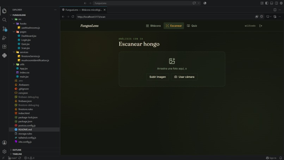Collapse the pages folder
Screen dimensions: 284x160
(x=14, y=32)
